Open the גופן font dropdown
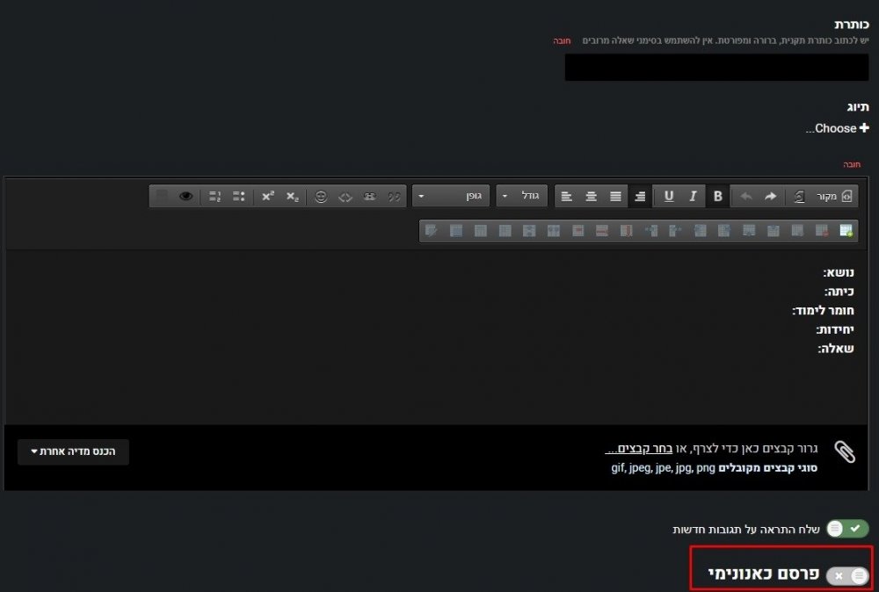Viewport: 879px width, 592px height. click(x=453, y=196)
